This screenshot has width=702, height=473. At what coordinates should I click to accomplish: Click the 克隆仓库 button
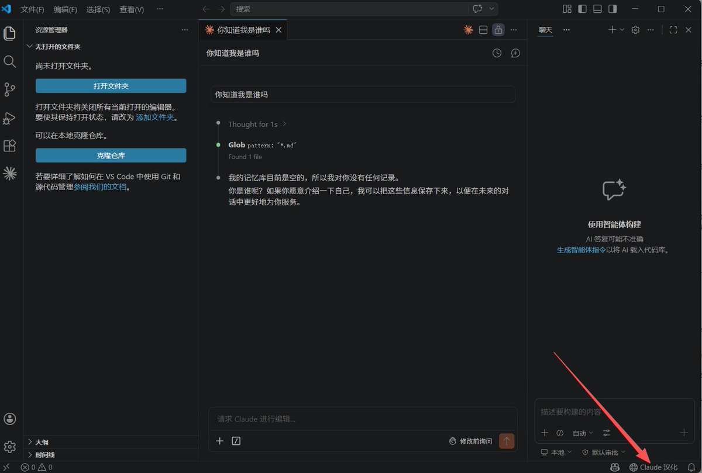[x=111, y=156]
